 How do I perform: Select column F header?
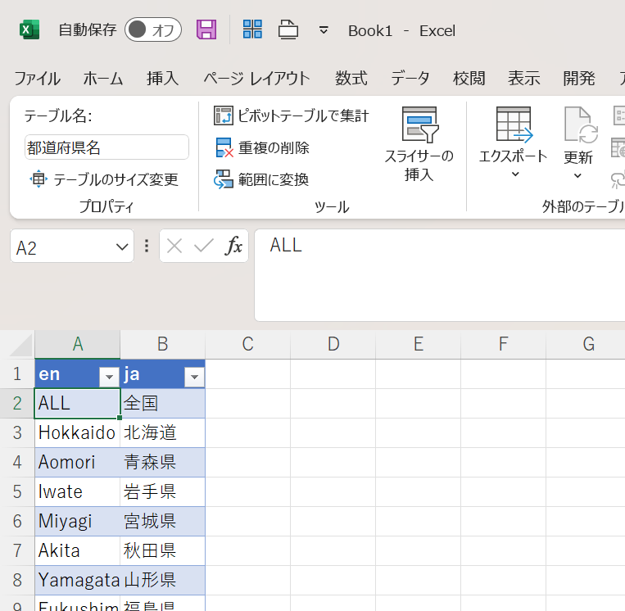pos(504,344)
